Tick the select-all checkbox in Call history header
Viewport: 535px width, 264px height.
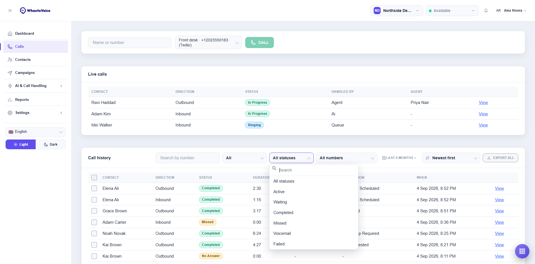pos(94,178)
